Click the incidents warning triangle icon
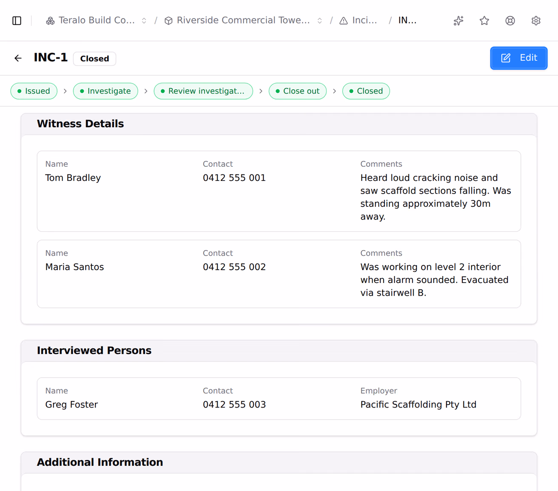 pyautogui.click(x=344, y=20)
